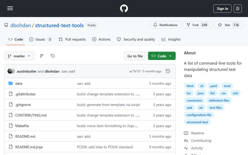
Task: Expand the master branch dropdown
Action: [x=19, y=56]
